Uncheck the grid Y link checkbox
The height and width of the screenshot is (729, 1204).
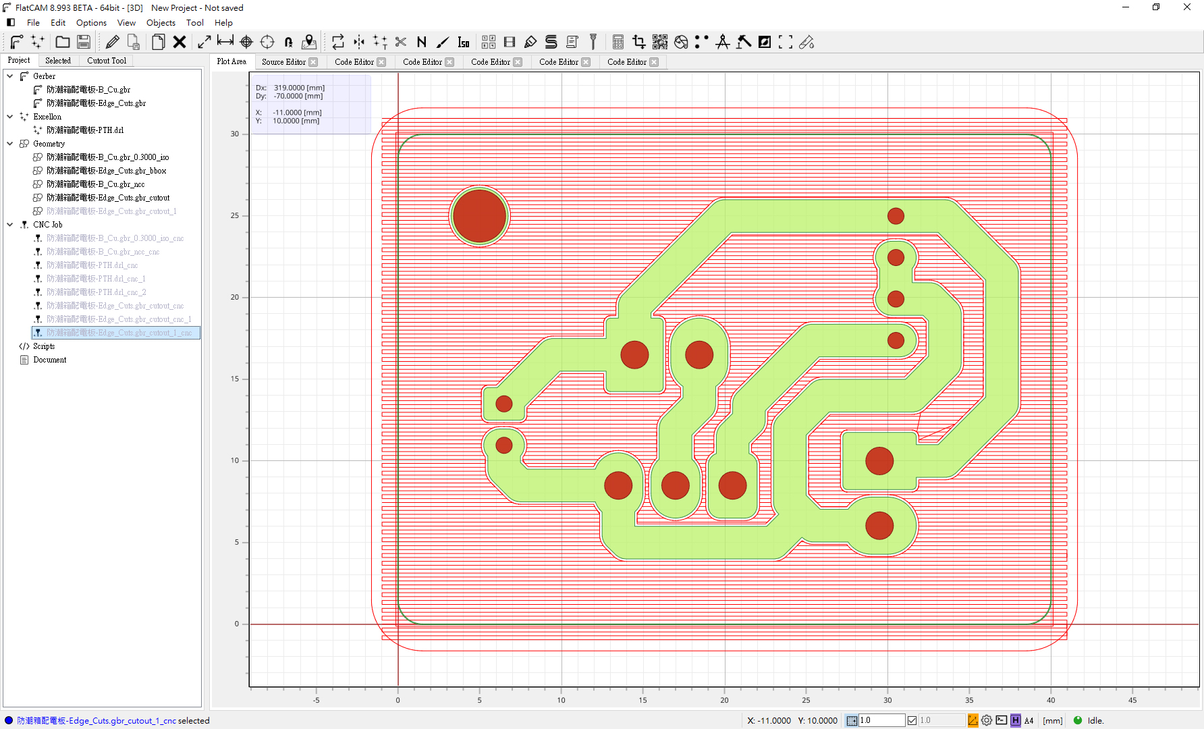(912, 720)
